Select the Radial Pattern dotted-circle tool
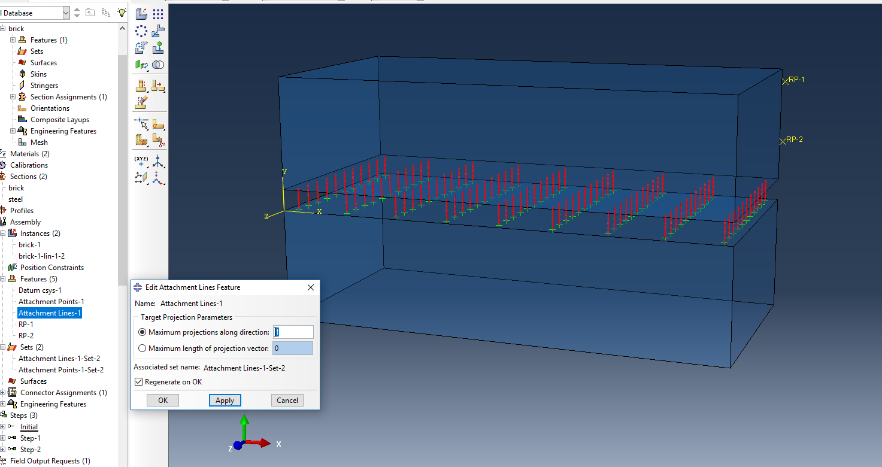 pos(142,31)
